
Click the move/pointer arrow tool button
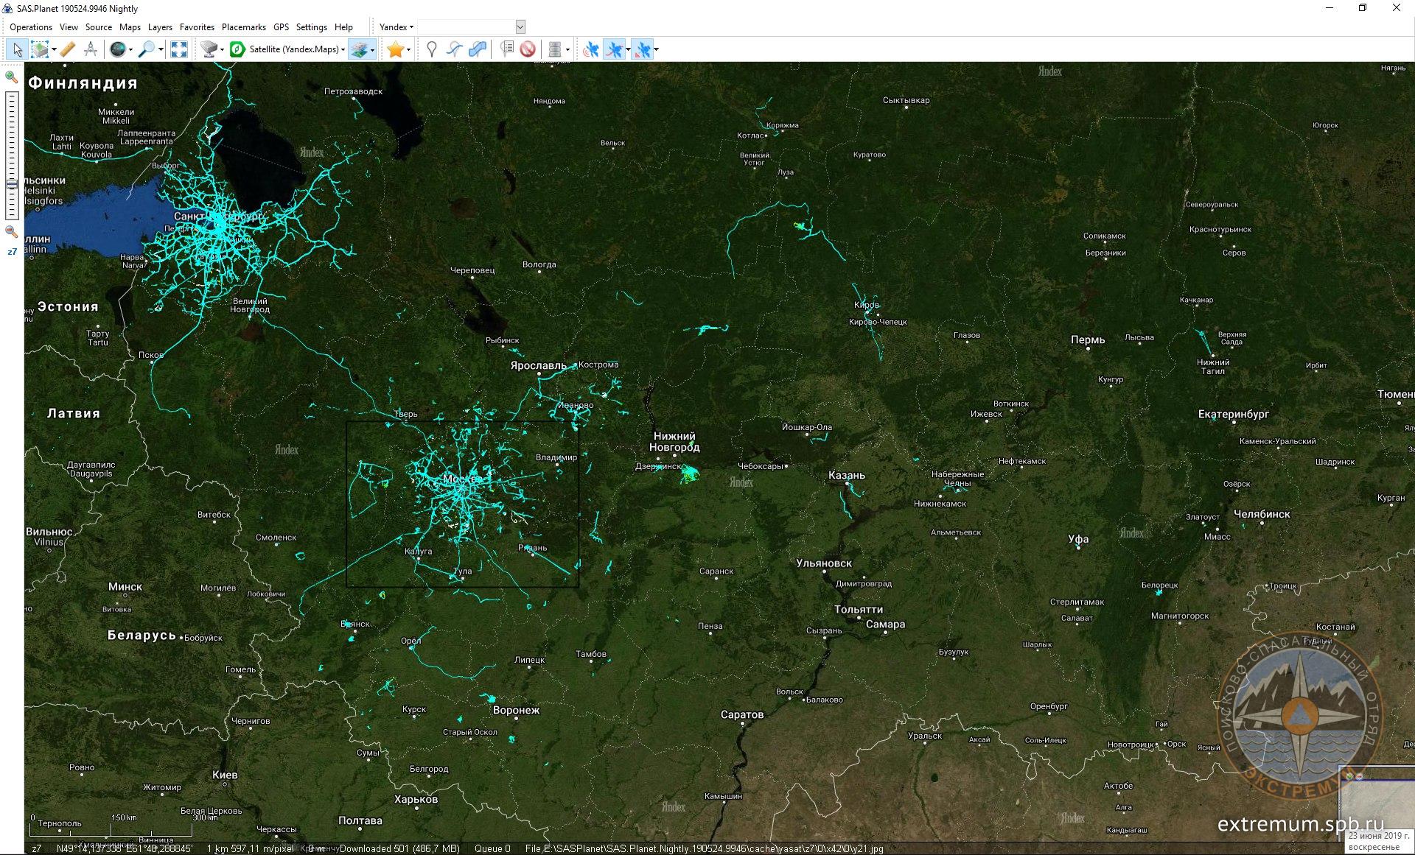pos(18,49)
